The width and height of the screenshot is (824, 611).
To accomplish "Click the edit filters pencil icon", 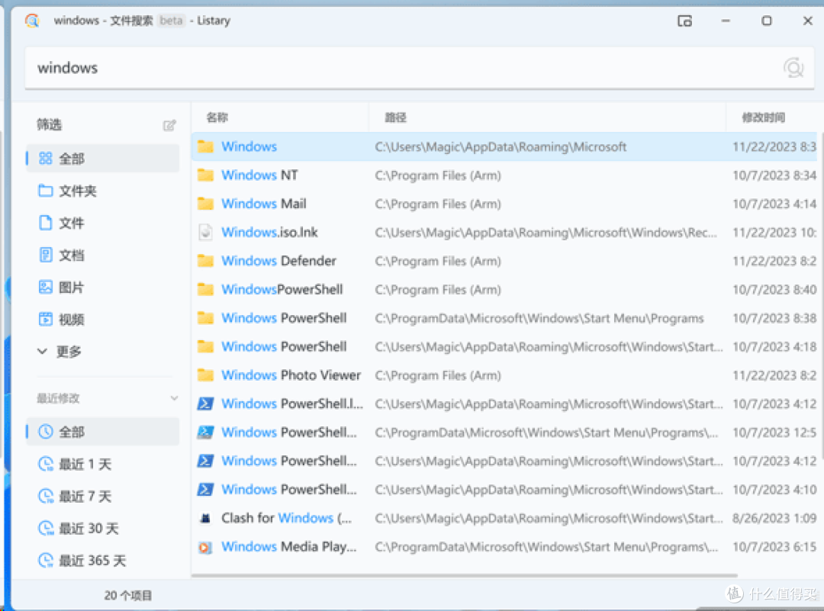I will point(169,125).
